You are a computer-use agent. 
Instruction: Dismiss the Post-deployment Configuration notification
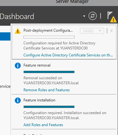pyautogui.click(x=111, y=31)
